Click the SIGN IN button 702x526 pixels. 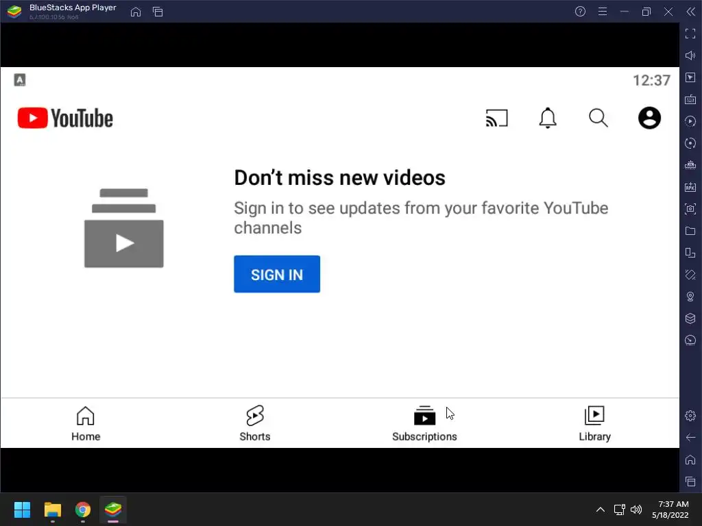[x=277, y=274]
